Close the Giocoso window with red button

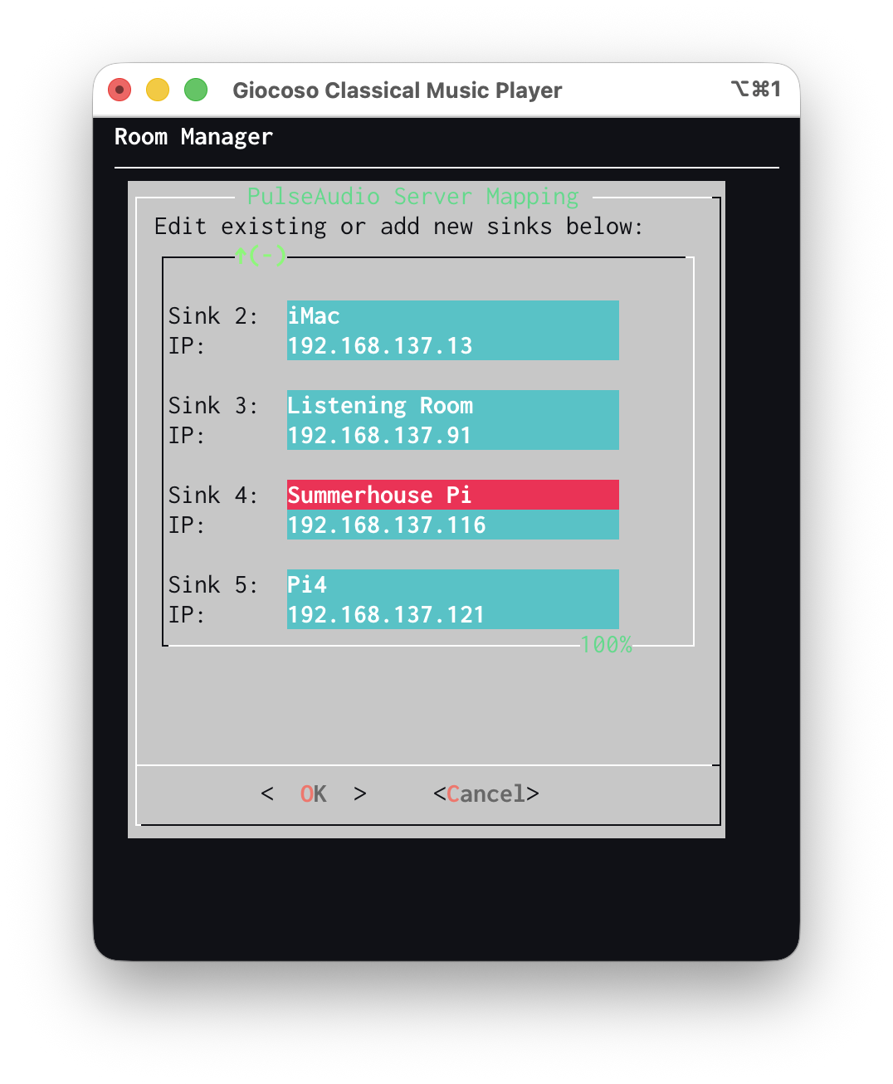(120, 90)
